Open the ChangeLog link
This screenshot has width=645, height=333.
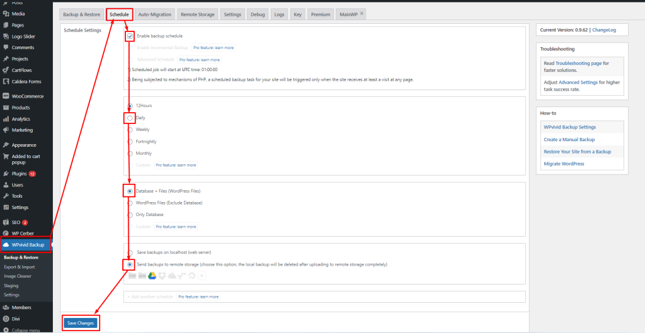point(605,30)
